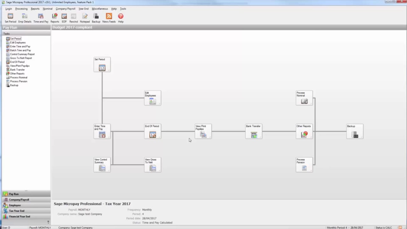Open the Tools menu
Screen dimensions: 407x229
(123, 9)
